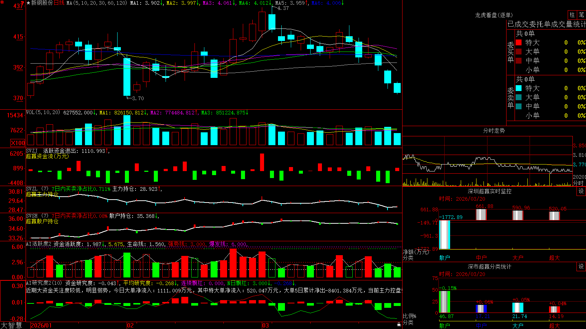Select 散户 category in 深市超赢分类统计
This screenshot has height=329, width=586.
(445, 325)
